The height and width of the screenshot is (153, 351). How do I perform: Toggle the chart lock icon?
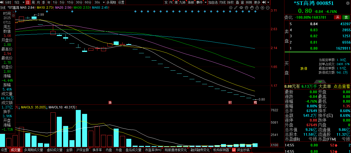click(x=257, y=8)
